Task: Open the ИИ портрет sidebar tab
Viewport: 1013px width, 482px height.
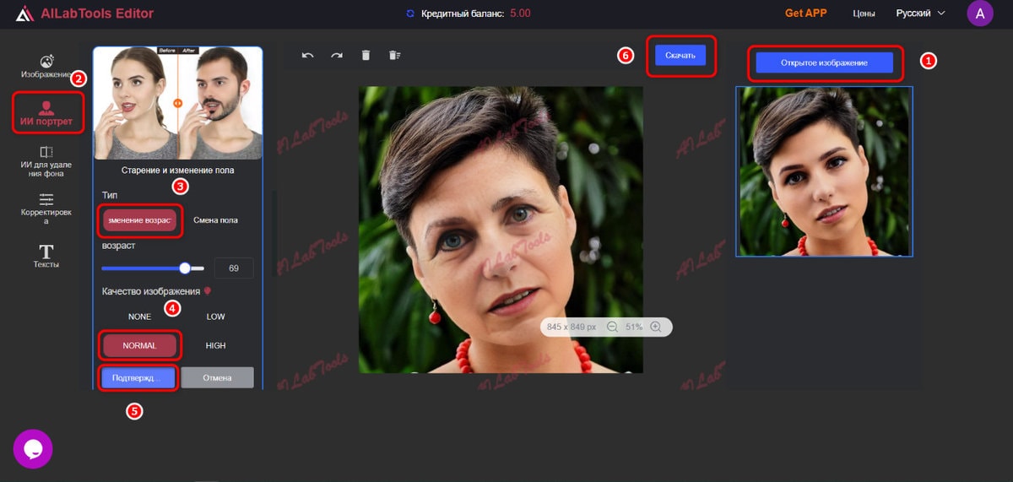Action: click(47, 113)
